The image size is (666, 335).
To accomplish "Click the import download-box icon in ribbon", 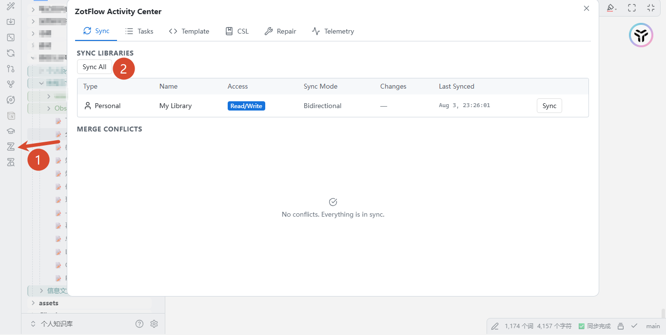I will (11, 22).
